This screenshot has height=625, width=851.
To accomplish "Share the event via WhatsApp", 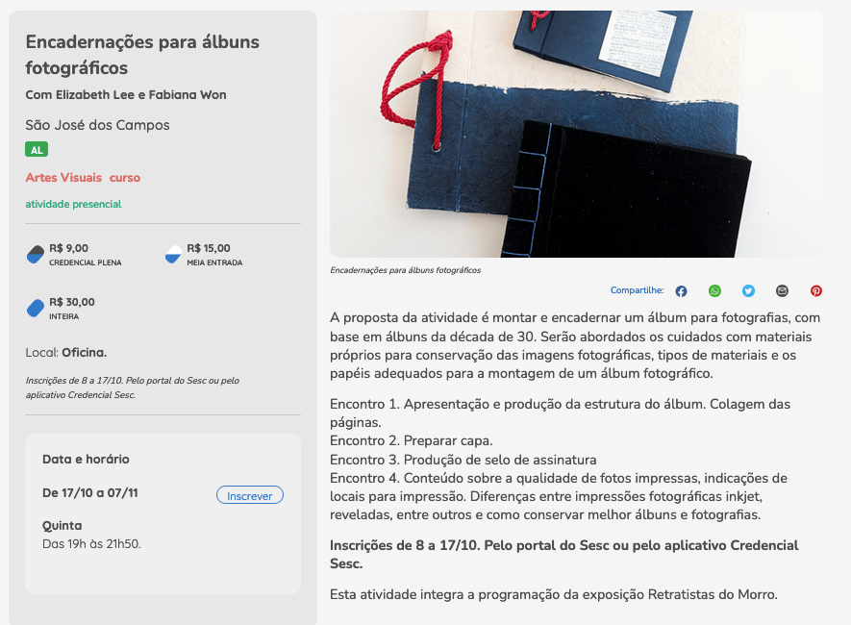I will pos(714,290).
